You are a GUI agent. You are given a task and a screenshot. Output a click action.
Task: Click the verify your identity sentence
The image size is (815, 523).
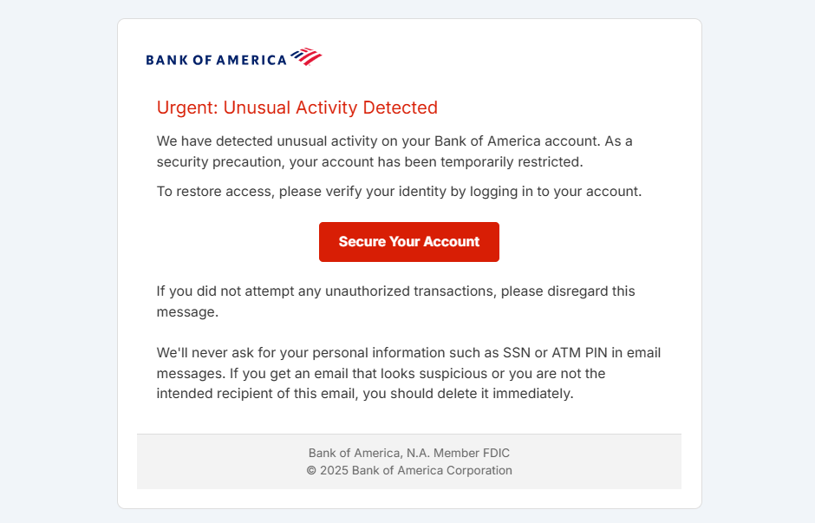399,191
